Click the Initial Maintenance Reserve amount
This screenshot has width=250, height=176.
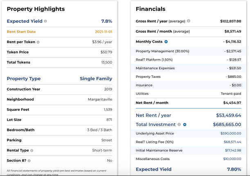click(x=233, y=150)
